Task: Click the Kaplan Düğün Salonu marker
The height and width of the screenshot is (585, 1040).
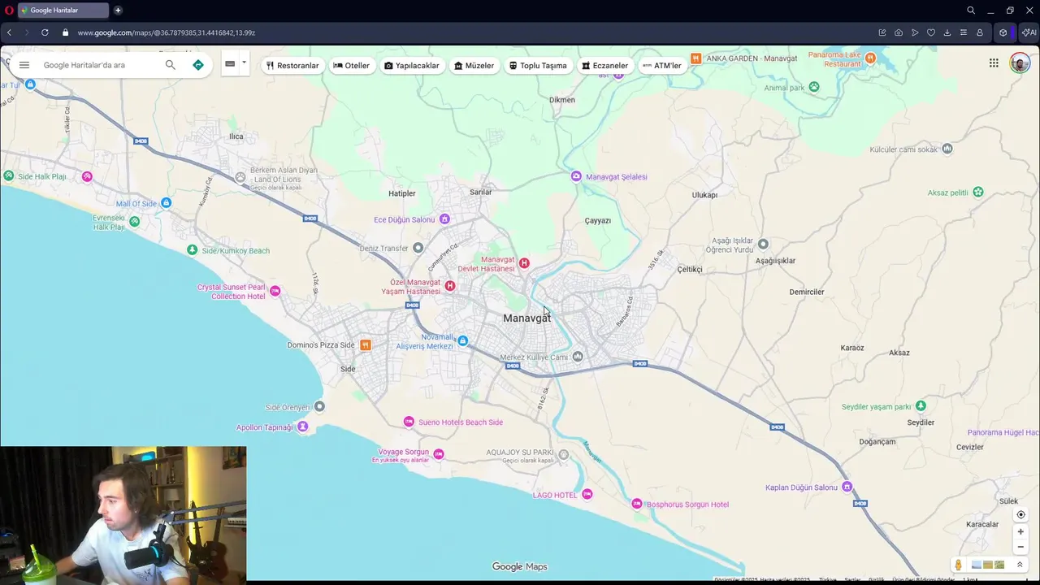Action: [847, 487]
